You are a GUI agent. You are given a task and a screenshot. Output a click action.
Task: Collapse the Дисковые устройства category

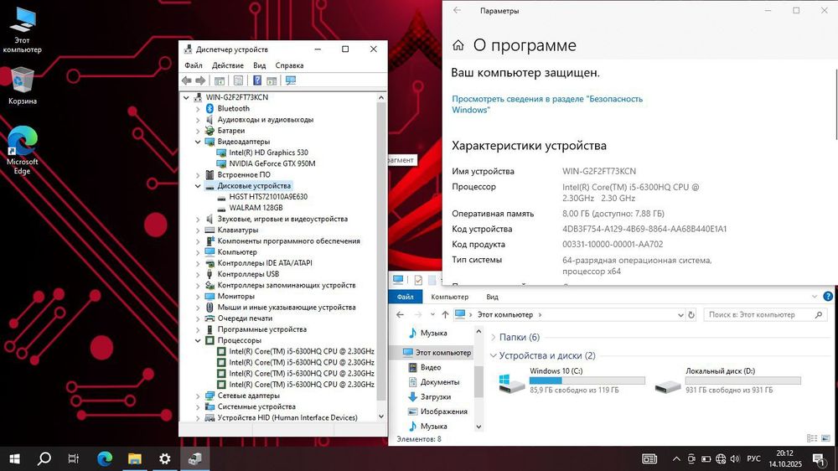click(198, 186)
